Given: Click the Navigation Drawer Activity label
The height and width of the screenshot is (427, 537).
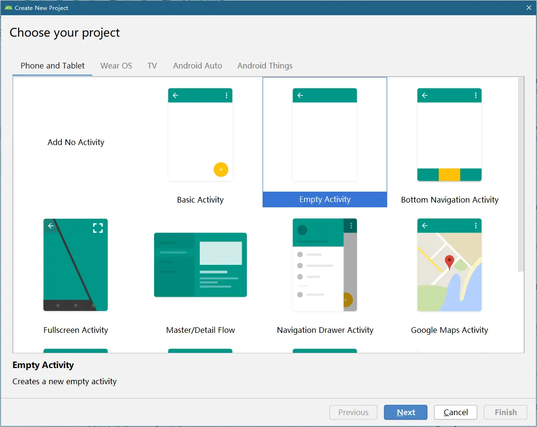Looking at the screenshot, I should tap(325, 330).
